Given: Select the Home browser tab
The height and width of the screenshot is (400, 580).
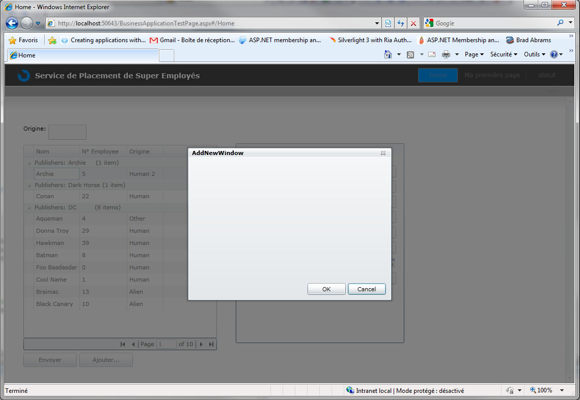Looking at the screenshot, I should pos(81,55).
